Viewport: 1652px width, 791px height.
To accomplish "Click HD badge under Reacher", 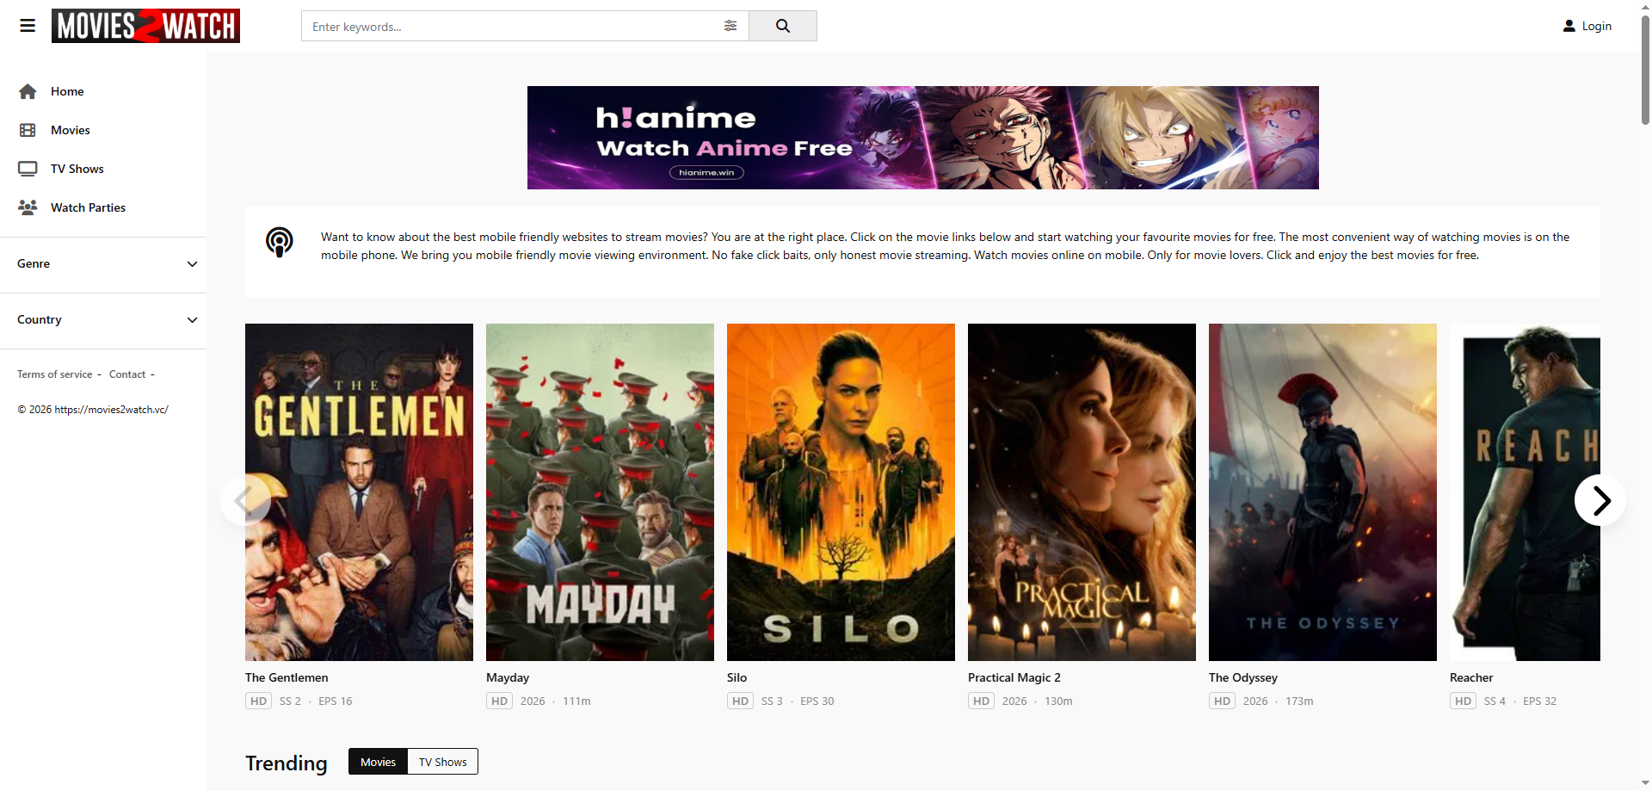I will 1463,701.
